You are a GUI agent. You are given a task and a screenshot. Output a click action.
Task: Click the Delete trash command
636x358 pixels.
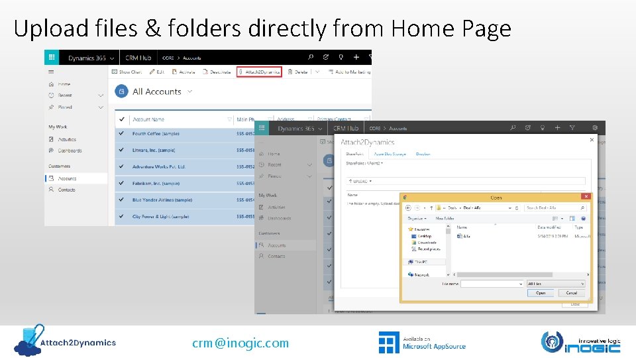pos(297,72)
